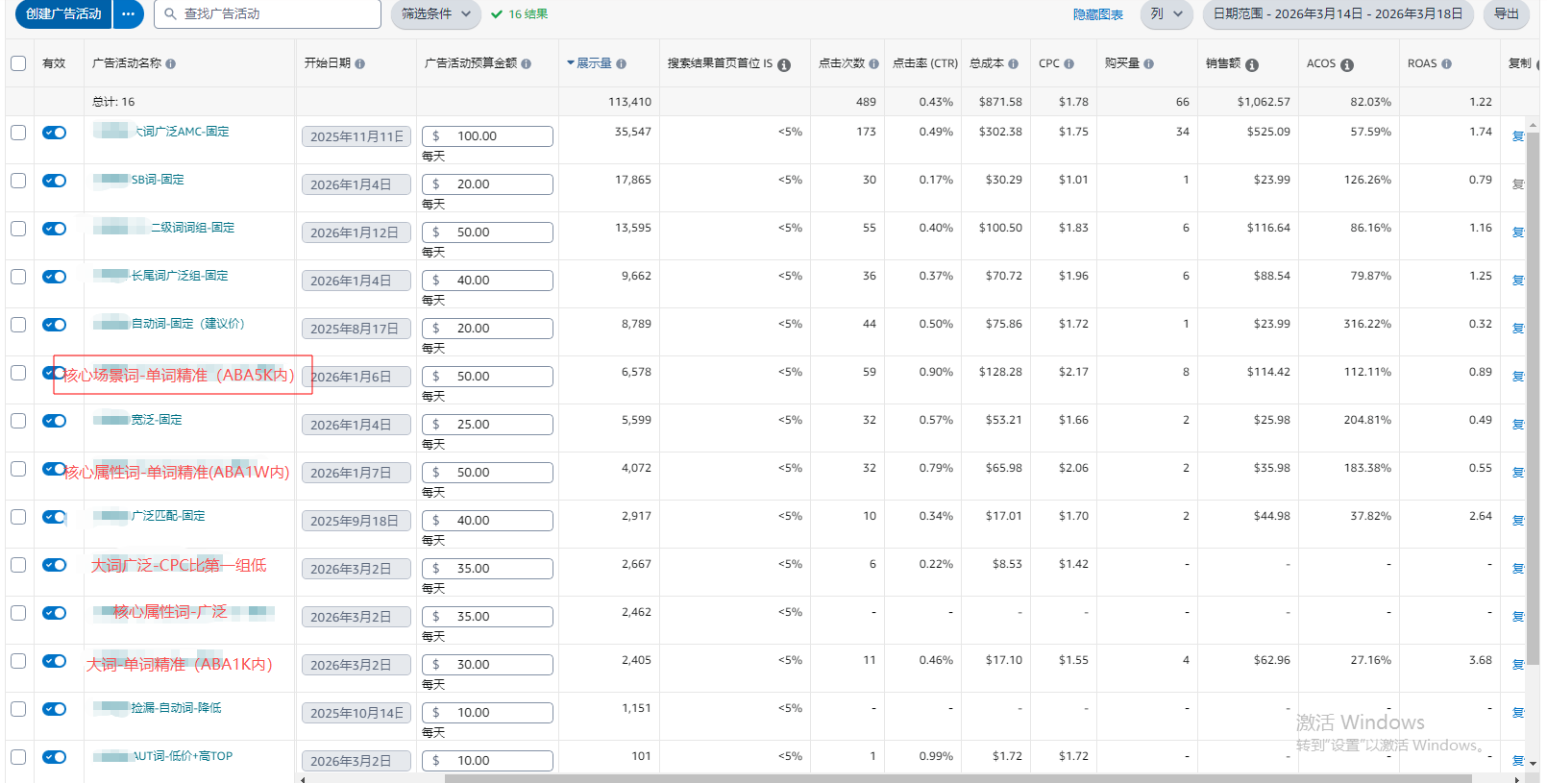1547x783 pixels.
Task: Toggle off the SB词-固定 campaign switch
Action: click(55, 181)
